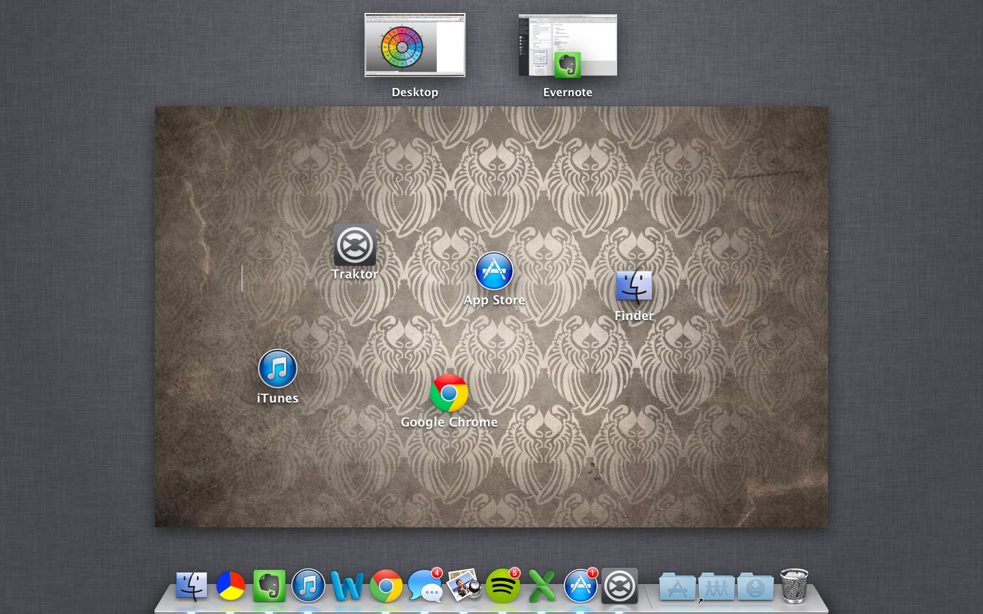
Task: Open iTunes from the Dock
Action: tap(309, 586)
